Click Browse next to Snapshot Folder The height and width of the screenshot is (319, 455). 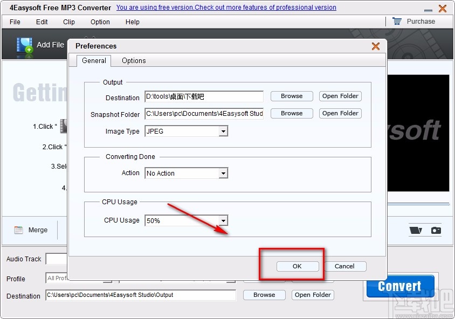(292, 113)
